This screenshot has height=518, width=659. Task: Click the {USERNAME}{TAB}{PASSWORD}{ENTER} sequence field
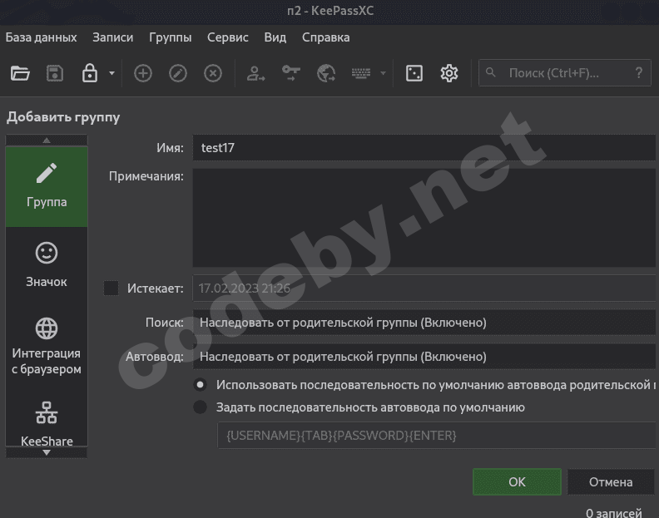pos(436,435)
